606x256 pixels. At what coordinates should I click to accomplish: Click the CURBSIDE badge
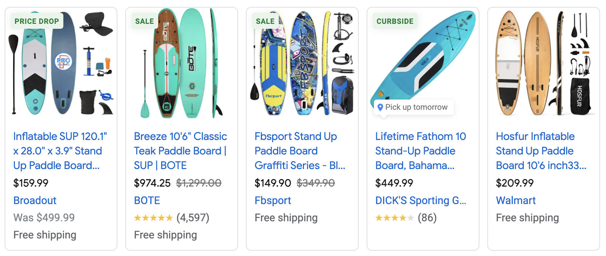tap(395, 21)
